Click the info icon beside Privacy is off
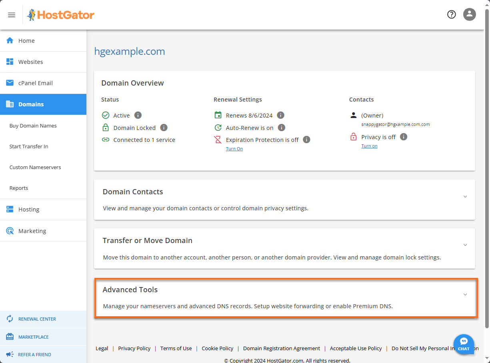 click(403, 137)
